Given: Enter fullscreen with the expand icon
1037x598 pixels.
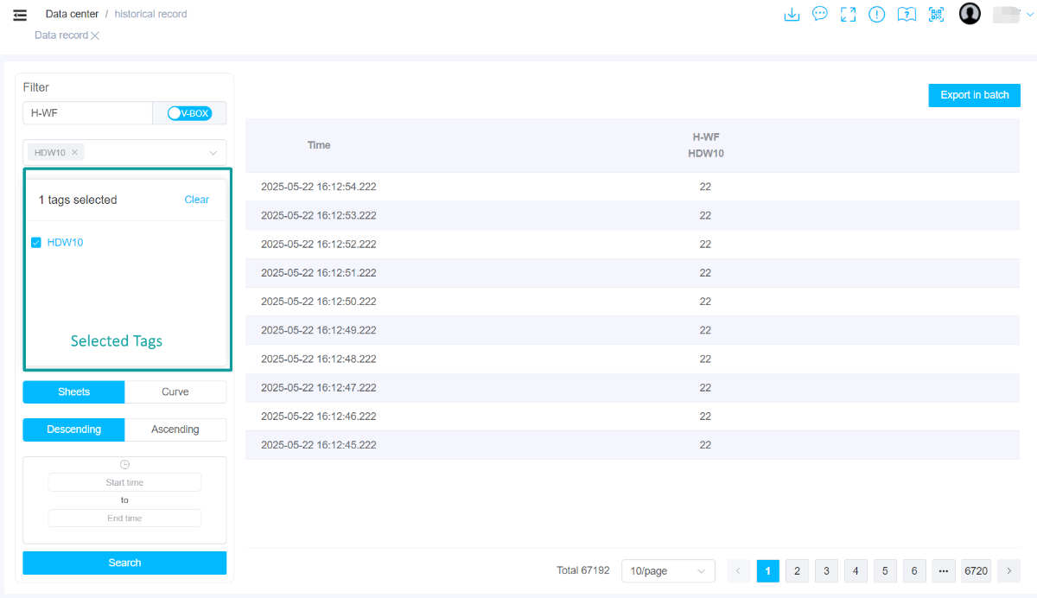Looking at the screenshot, I should [848, 15].
